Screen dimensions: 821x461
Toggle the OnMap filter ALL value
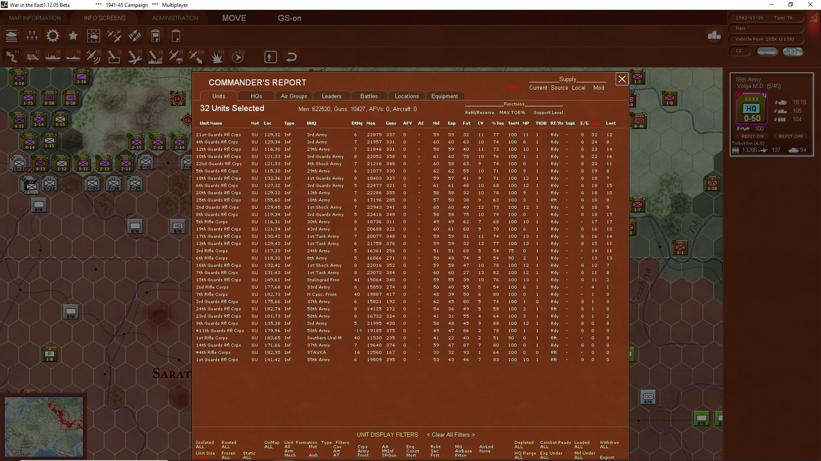pyautogui.click(x=269, y=447)
